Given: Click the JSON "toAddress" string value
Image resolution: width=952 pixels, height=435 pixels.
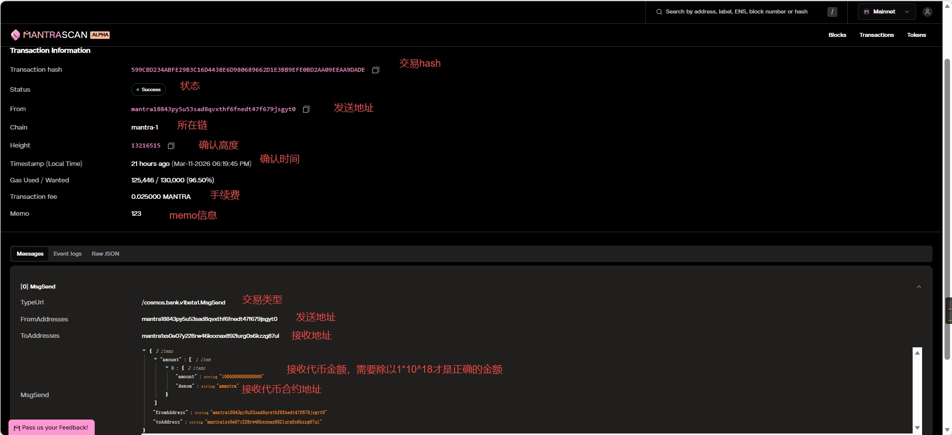Looking at the screenshot, I should [264, 422].
